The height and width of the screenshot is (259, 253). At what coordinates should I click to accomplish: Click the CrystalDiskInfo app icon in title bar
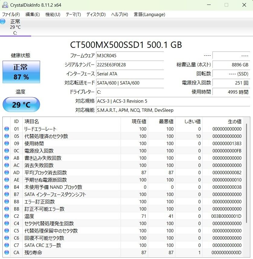pos(5,5)
